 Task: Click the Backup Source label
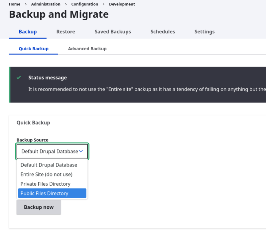pos(32,140)
